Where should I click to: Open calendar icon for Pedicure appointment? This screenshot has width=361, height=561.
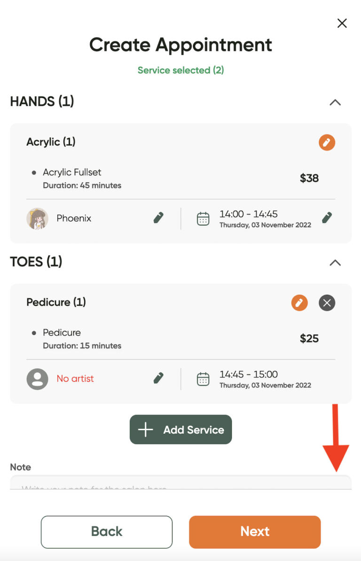[203, 379]
